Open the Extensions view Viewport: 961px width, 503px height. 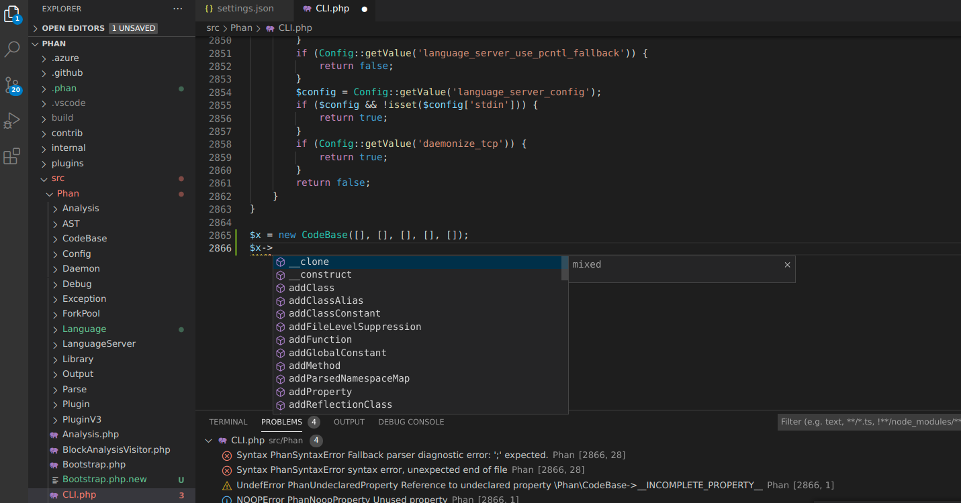(13, 156)
